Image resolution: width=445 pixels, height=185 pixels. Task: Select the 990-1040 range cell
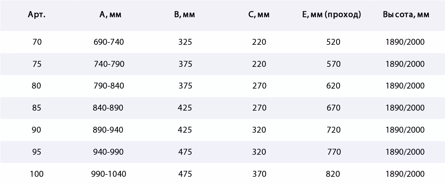[x=109, y=174]
